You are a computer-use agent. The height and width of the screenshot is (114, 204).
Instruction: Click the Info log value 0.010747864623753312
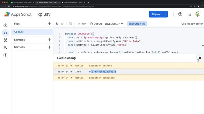click(103, 72)
